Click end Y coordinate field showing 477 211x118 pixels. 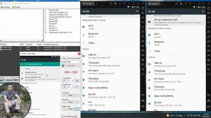point(77,87)
